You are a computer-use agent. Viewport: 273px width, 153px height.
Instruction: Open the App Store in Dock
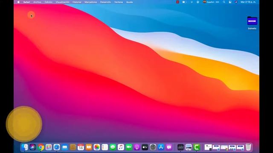tap(161, 147)
